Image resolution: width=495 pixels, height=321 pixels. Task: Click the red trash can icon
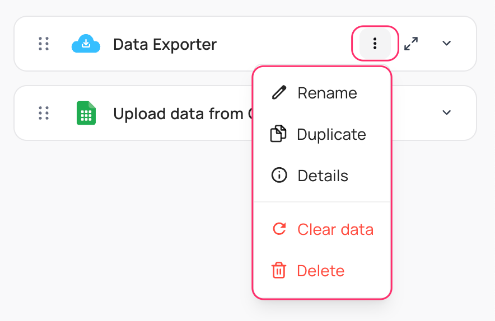[x=278, y=271]
